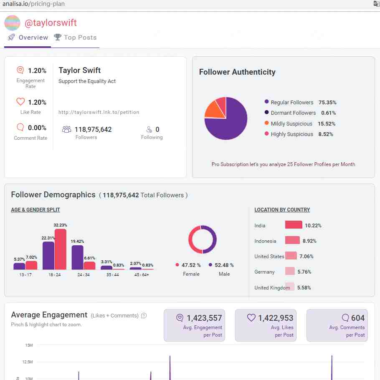Click the AGE & GENDER SPLIT heading
The image size is (380, 380).
point(35,210)
